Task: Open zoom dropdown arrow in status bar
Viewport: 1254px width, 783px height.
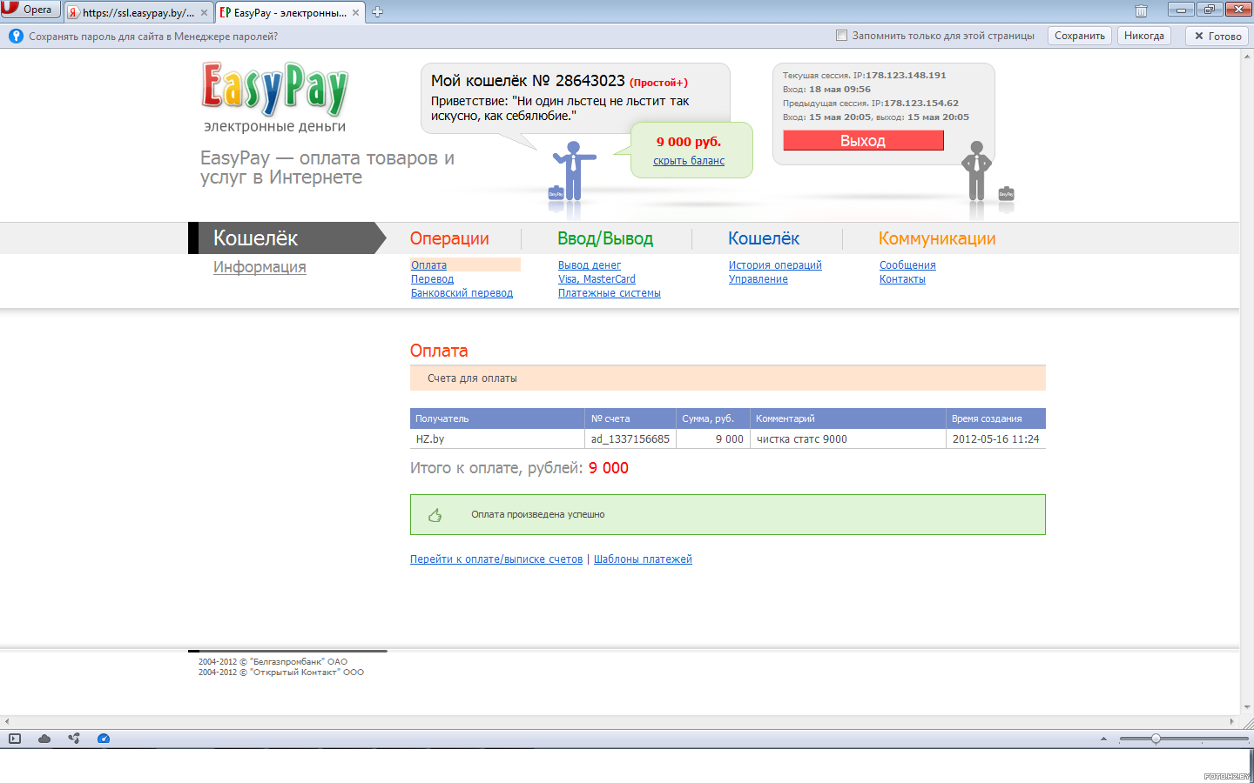Action: [1103, 739]
